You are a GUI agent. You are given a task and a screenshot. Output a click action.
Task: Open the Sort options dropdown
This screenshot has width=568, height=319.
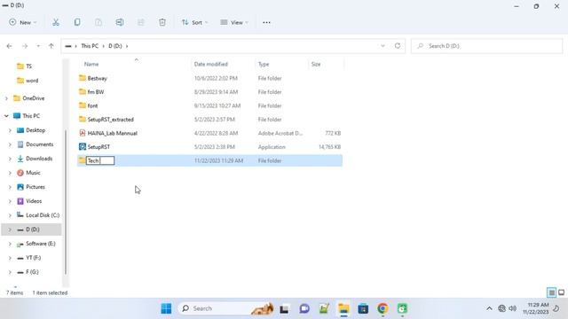[x=194, y=22]
